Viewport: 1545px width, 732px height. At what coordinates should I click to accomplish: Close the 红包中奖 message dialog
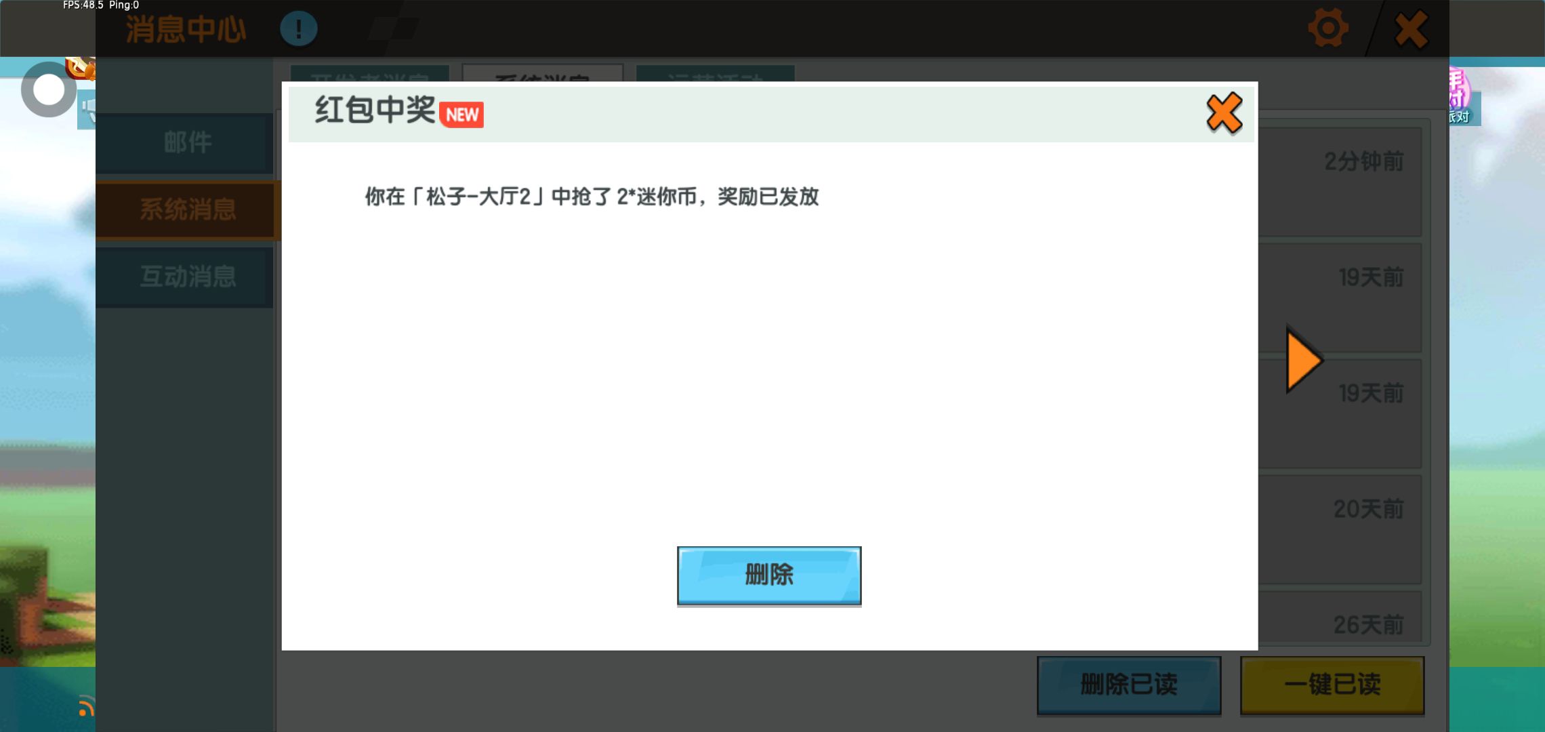(1224, 113)
